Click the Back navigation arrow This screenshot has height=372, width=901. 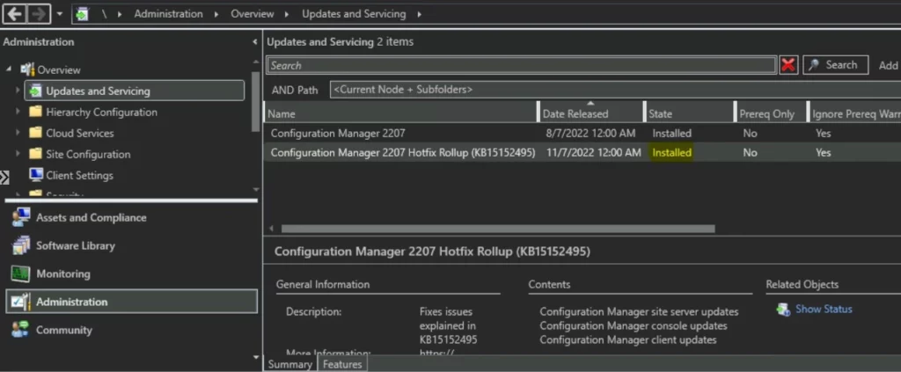15,14
